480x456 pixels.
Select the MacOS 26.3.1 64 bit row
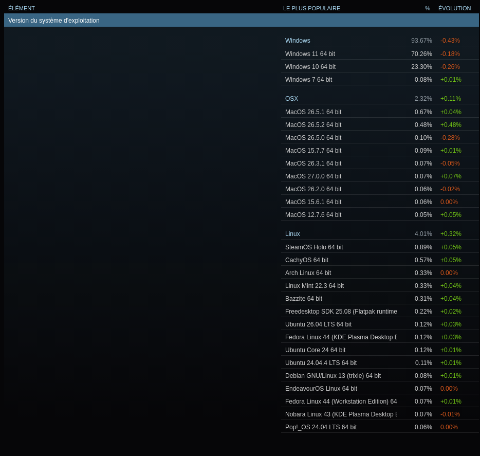[380, 163]
